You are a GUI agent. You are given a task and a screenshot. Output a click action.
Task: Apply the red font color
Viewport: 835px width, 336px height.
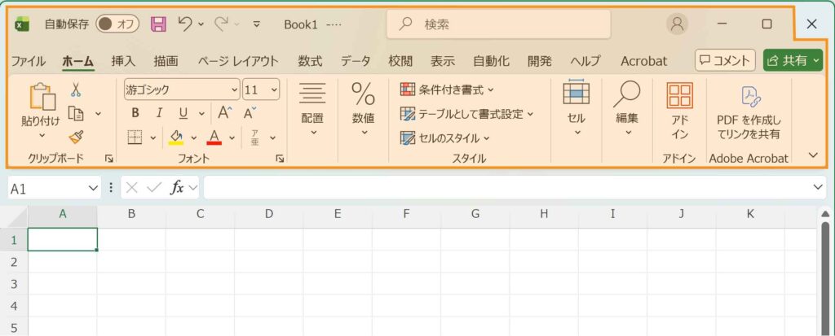click(x=214, y=137)
